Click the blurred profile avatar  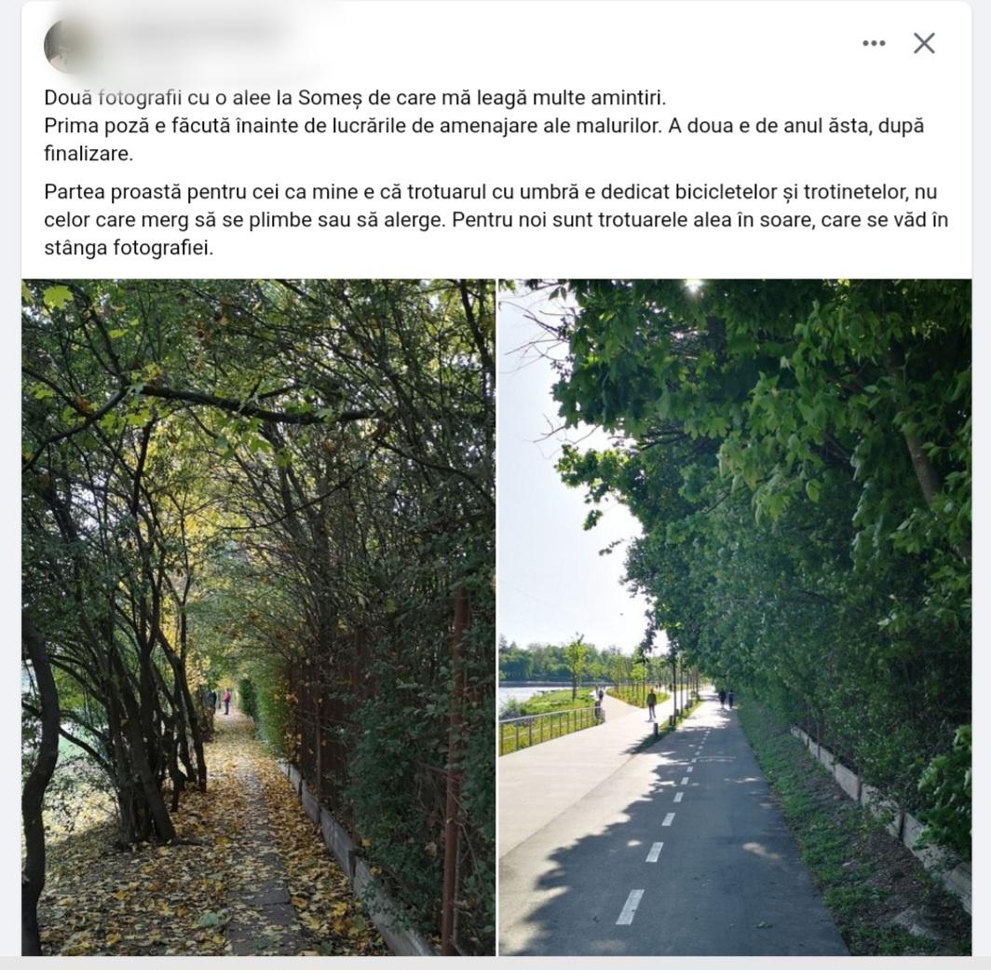click(x=68, y=47)
